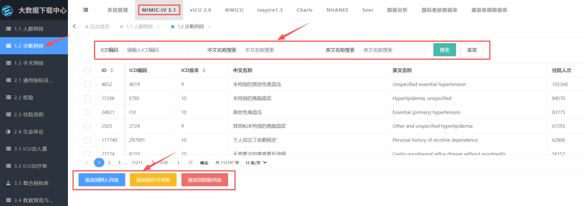This screenshot has height=206, width=587.
Task: Focus the 中文名称搜索 input field
Action: (274, 50)
